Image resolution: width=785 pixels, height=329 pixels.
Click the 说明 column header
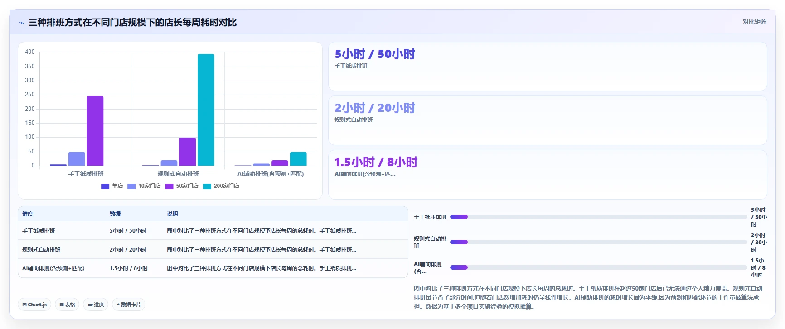(172, 214)
